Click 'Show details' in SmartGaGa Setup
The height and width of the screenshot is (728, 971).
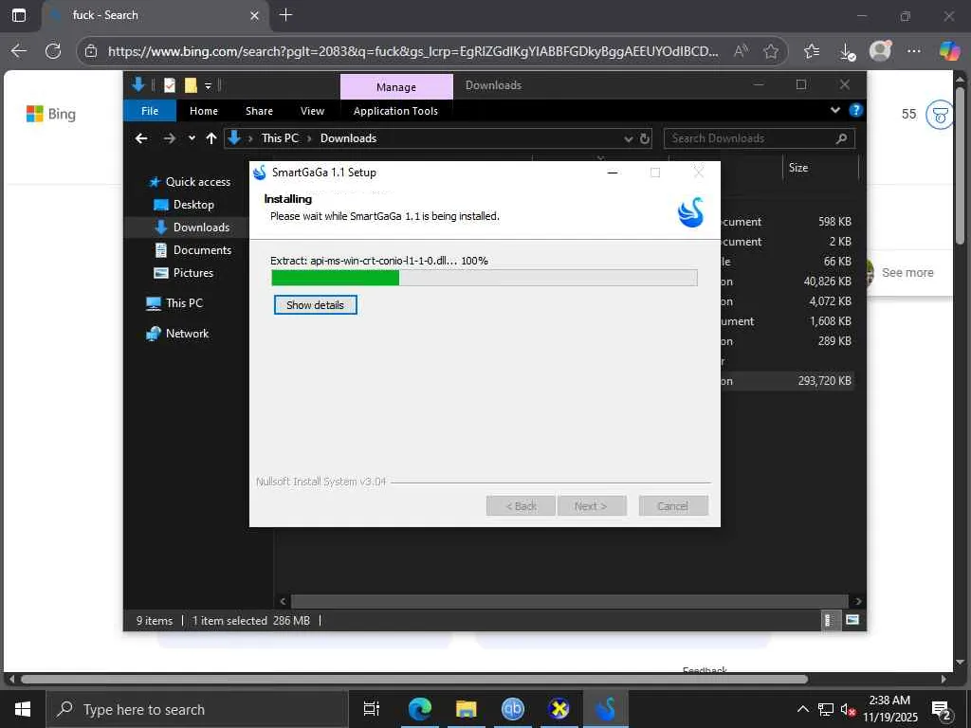pos(315,305)
